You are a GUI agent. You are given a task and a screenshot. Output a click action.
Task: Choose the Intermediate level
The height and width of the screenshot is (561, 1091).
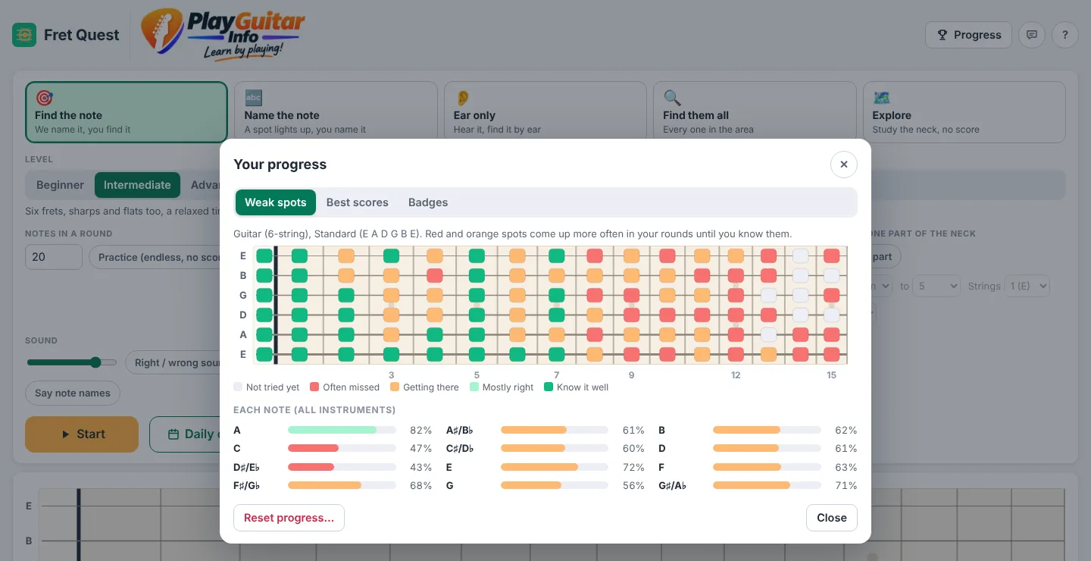[x=137, y=185]
